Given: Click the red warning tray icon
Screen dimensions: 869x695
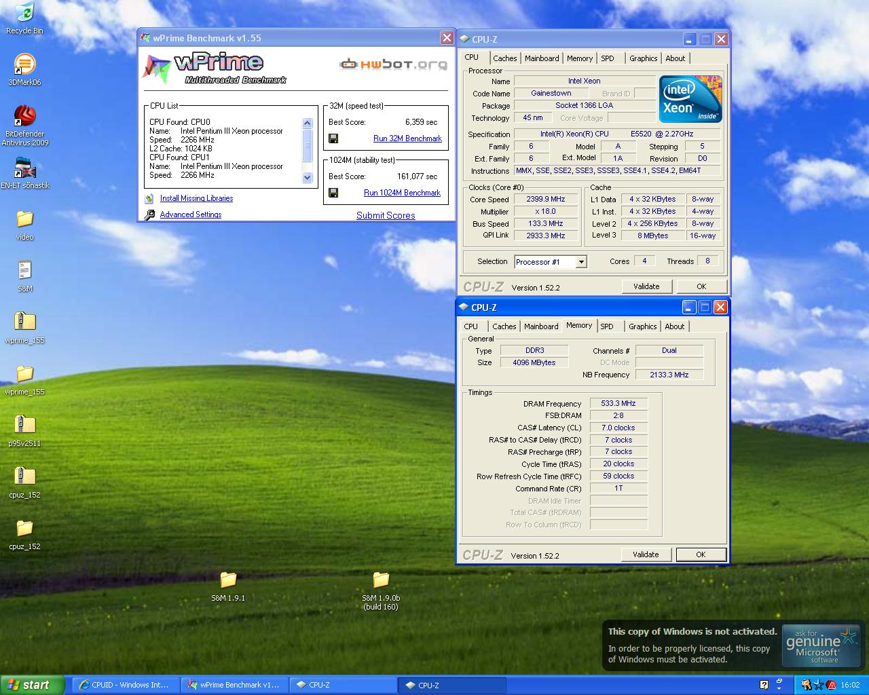Looking at the screenshot, I should (x=831, y=685).
